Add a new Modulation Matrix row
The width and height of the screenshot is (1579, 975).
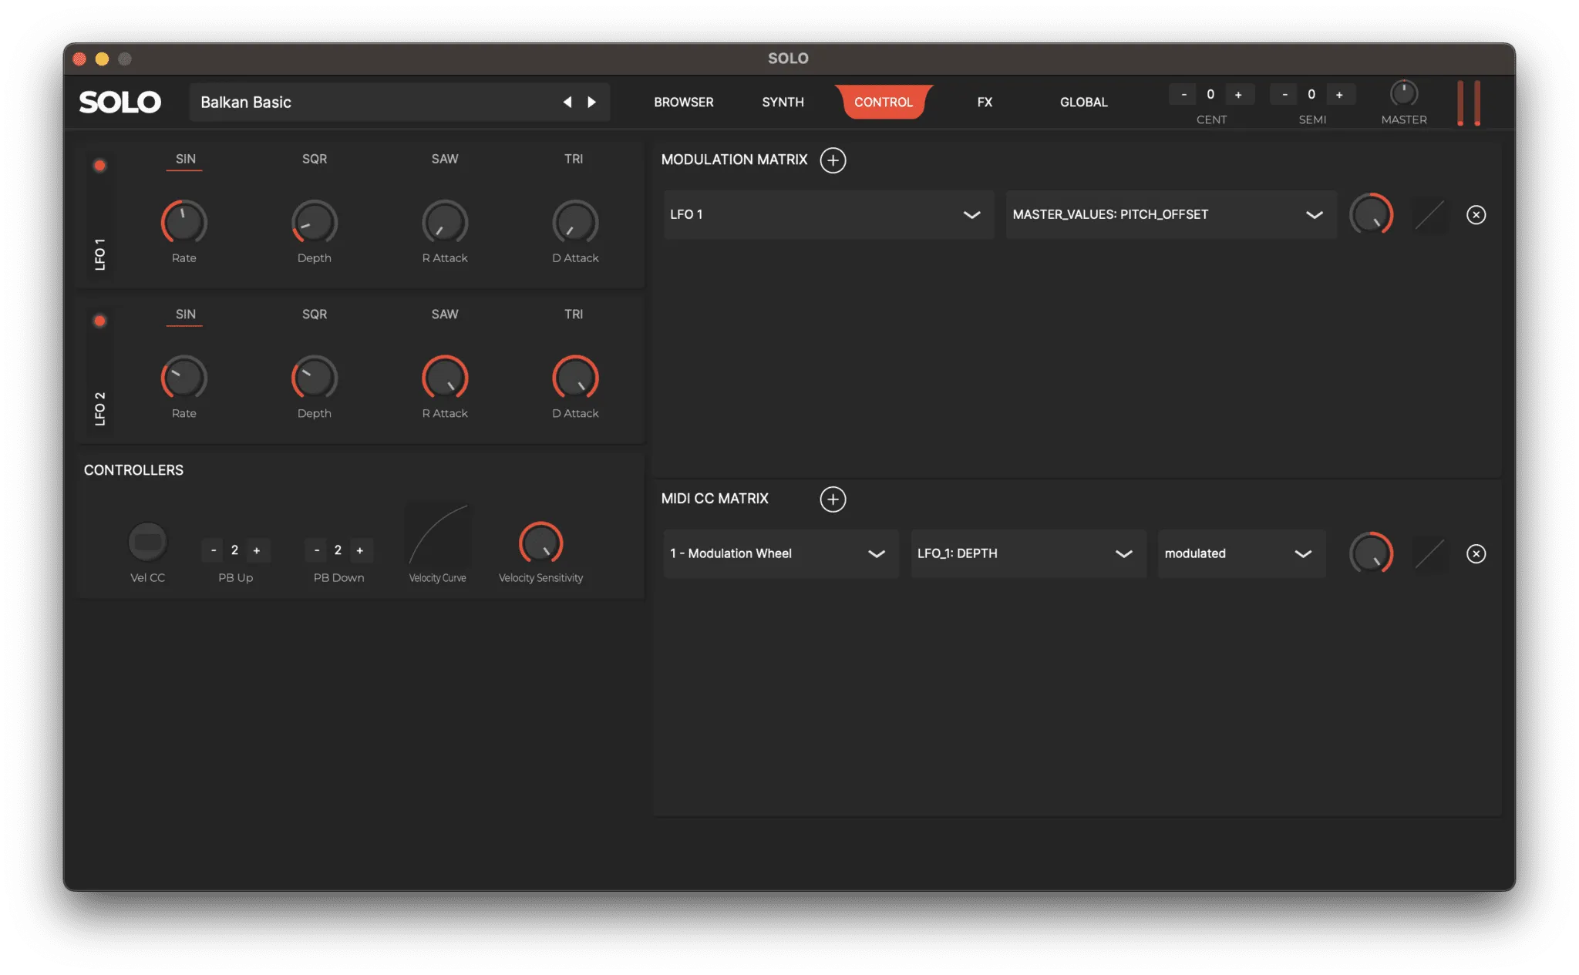point(833,160)
